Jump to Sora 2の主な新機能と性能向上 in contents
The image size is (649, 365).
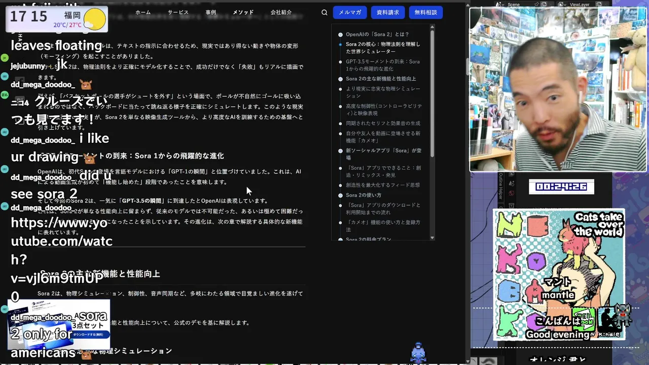pos(381,79)
